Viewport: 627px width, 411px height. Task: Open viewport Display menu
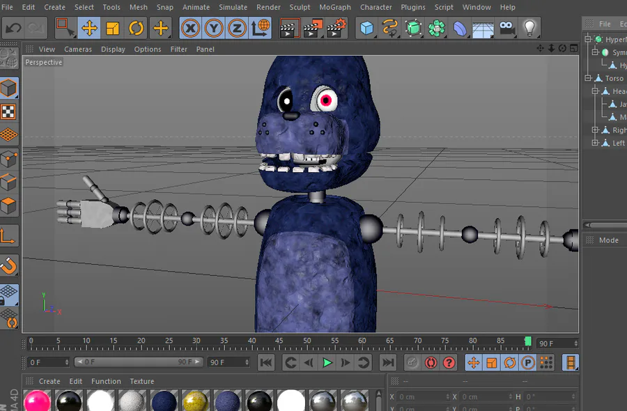(x=113, y=49)
